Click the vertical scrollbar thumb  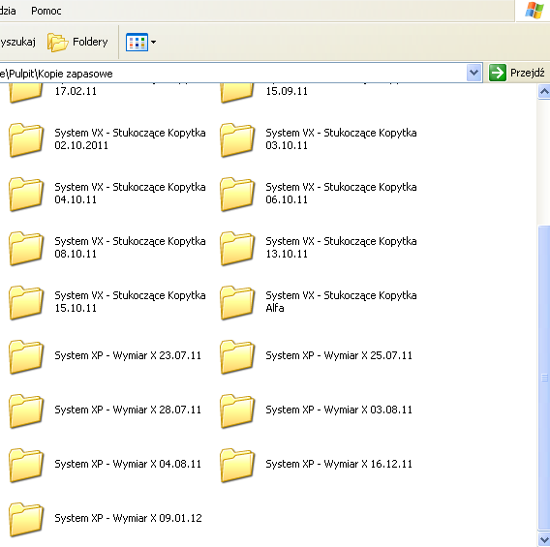[x=543, y=378]
